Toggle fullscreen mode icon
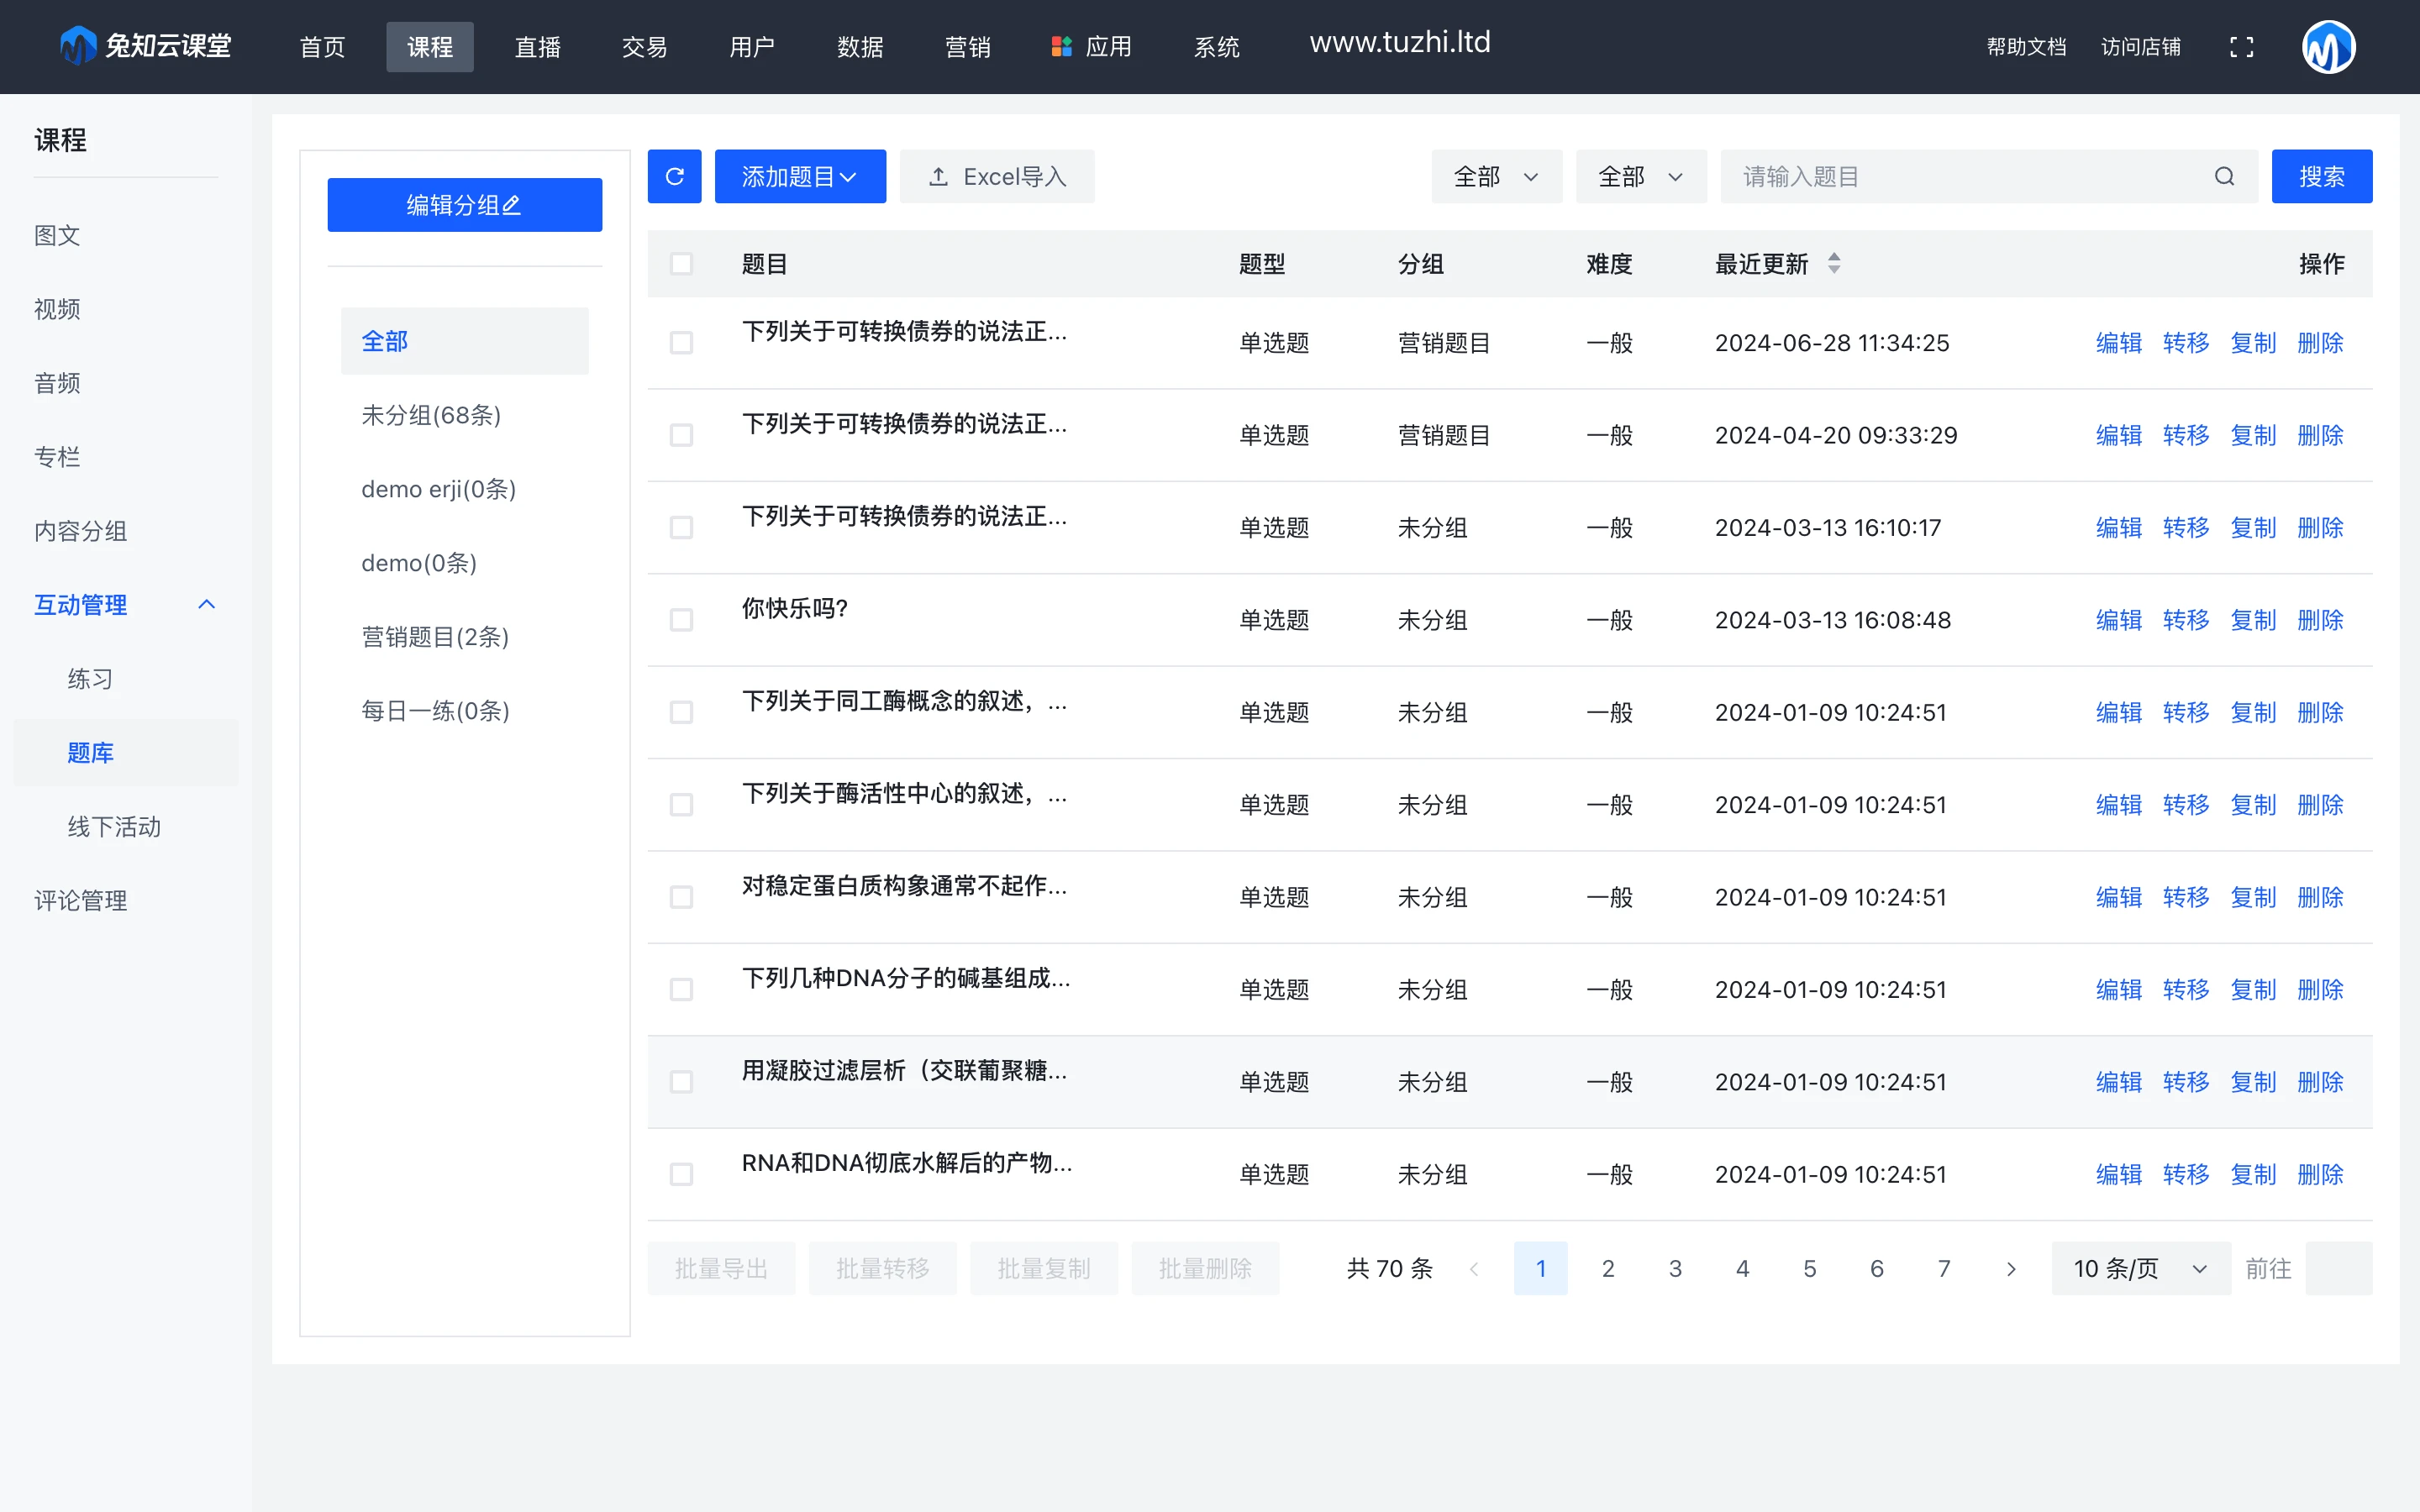 (2241, 47)
